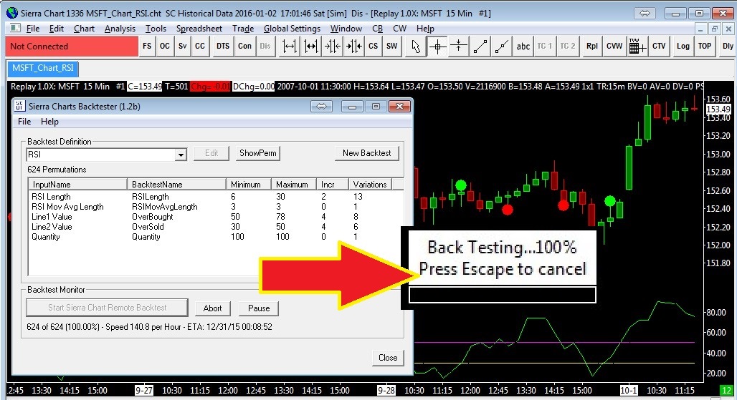
Task: Open the Spreadsheet menu
Action: click(199, 29)
